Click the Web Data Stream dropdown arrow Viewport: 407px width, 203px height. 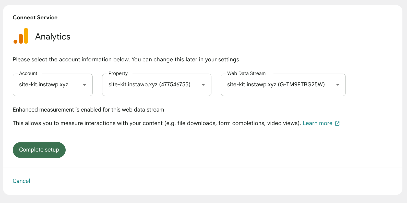338,85
